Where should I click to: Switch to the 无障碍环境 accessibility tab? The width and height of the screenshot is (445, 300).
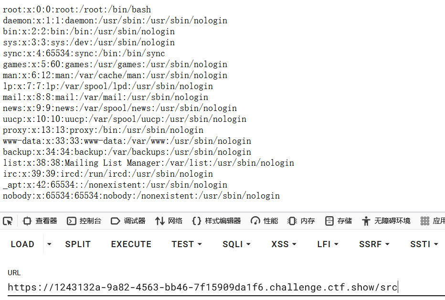pos(386,221)
